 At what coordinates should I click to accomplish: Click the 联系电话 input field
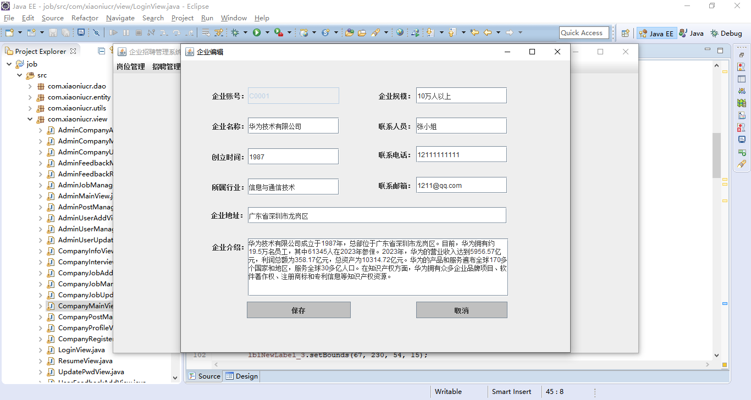(461, 154)
